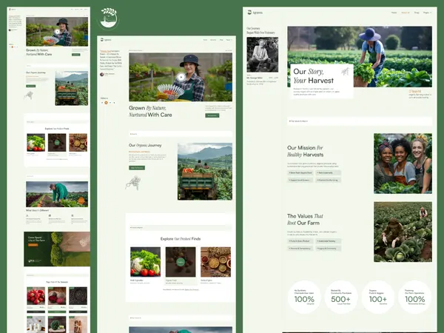This screenshot has height=333, width=444.
Task: Click the orange badge on the left mockup's farmer photo
Action: (81, 201)
